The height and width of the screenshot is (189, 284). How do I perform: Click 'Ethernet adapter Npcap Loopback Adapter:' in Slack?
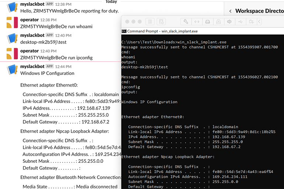click(65, 131)
